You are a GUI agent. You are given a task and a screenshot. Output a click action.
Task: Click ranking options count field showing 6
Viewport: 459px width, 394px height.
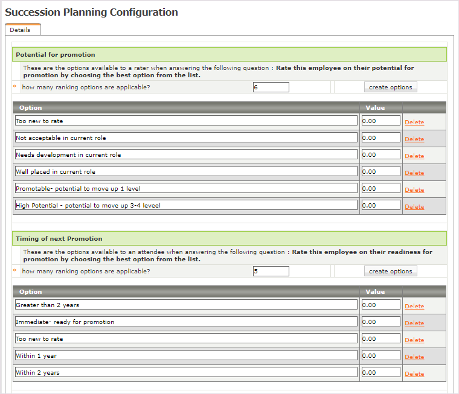point(271,87)
